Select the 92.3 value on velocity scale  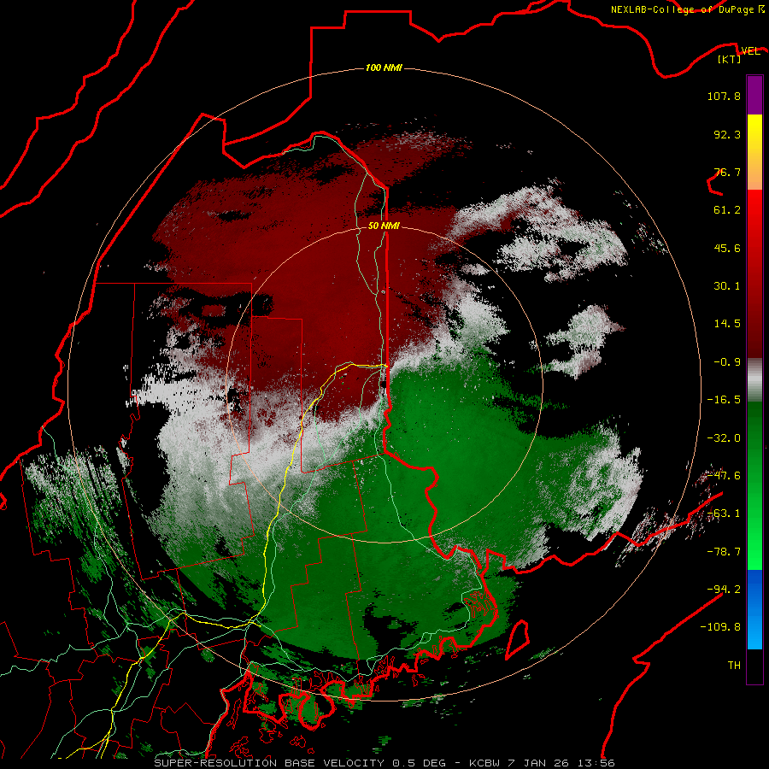(x=727, y=134)
